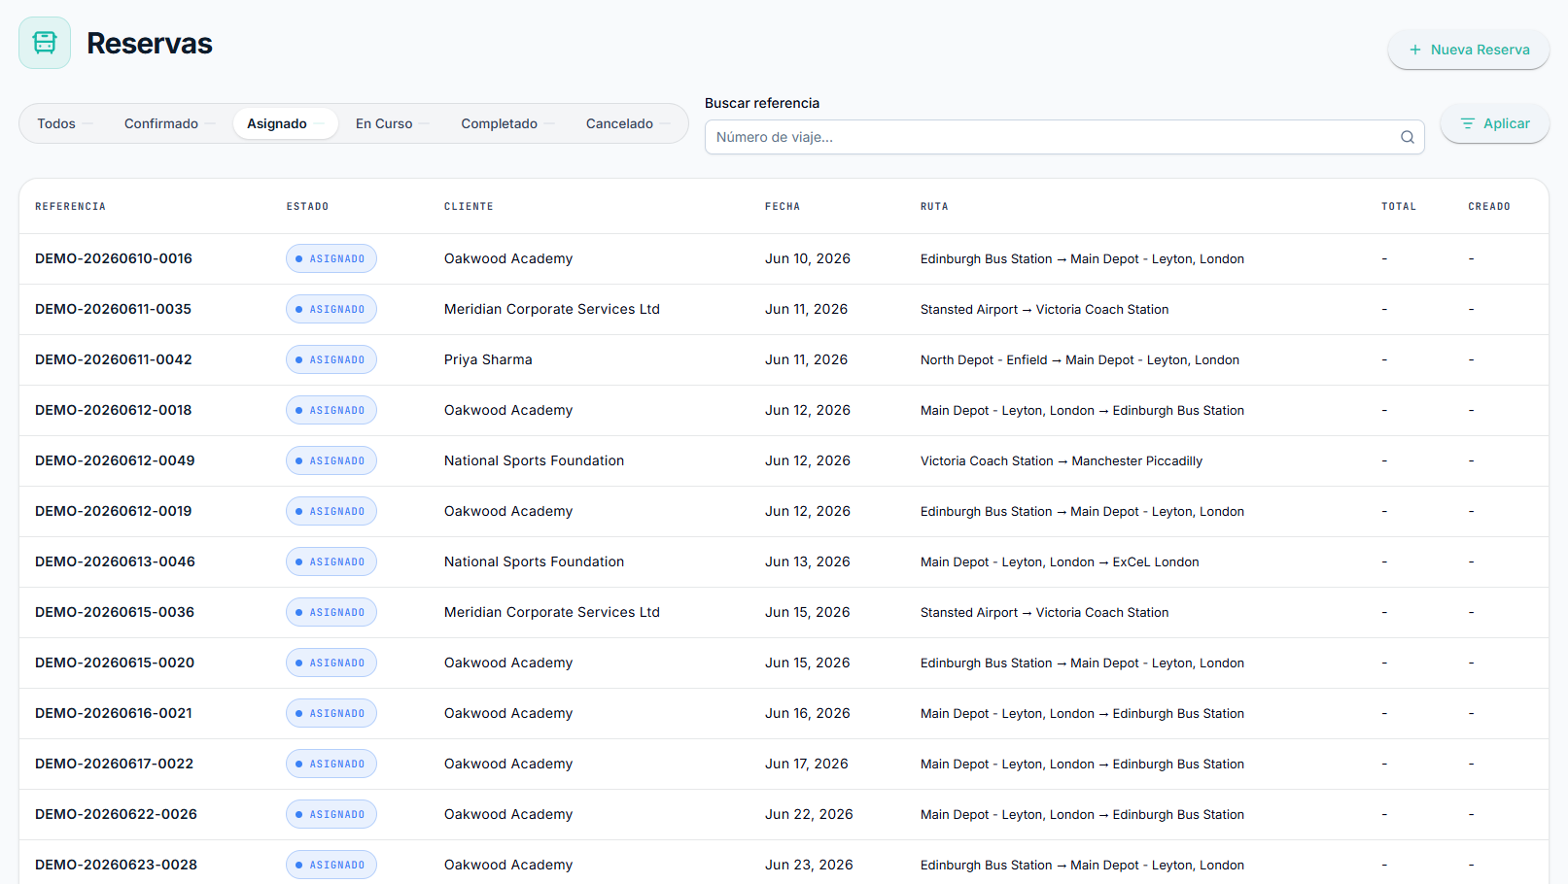The image size is (1568, 884).
Task: Click the bus logo icon beside Reservas
Action: (x=45, y=43)
